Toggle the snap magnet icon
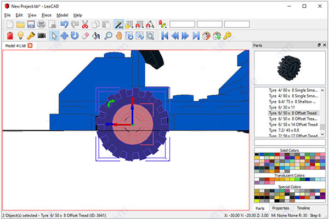329x219 pixels. coord(139,24)
